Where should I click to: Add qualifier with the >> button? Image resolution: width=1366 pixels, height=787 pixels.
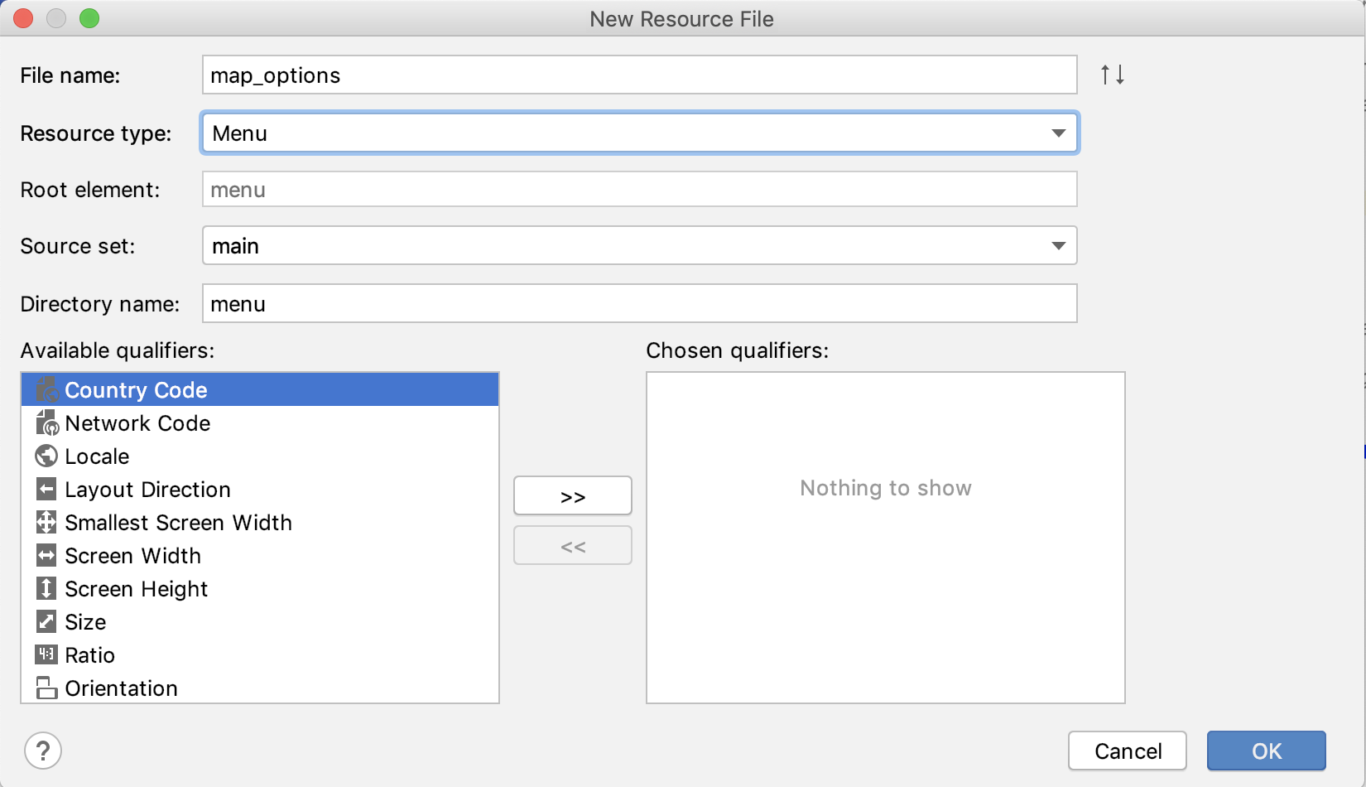[572, 496]
